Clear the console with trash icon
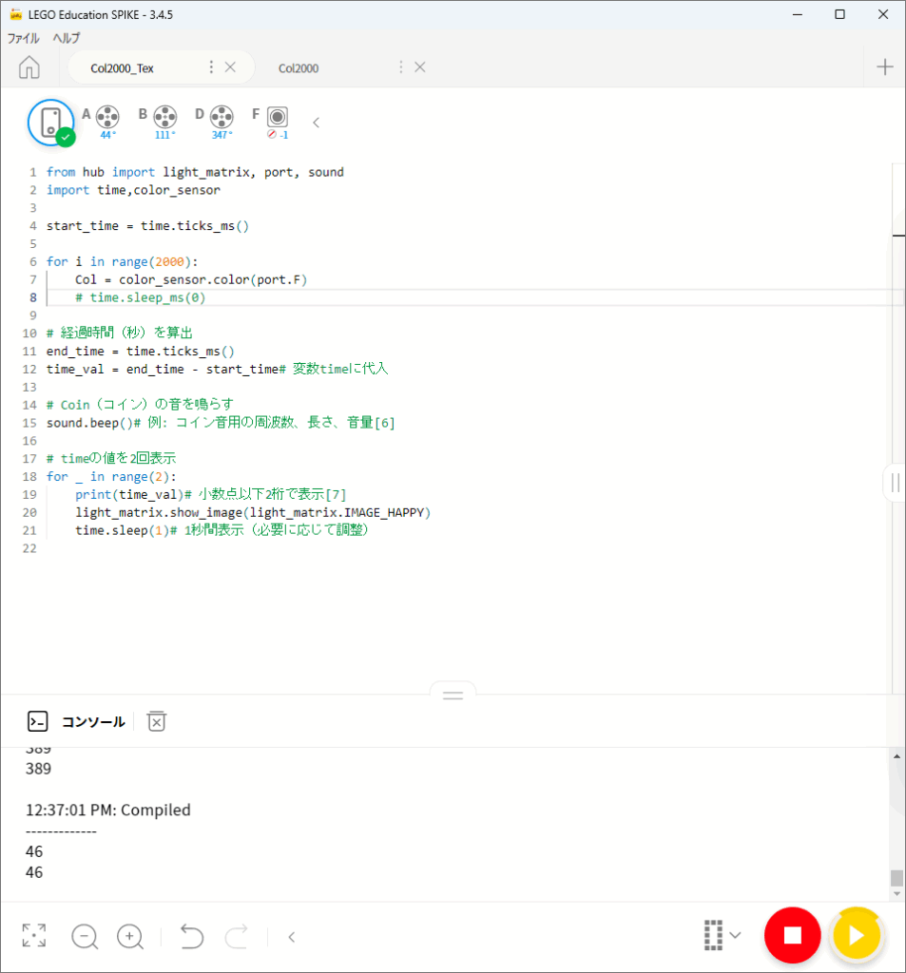Screen dimensions: 906x973 pos(157,721)
